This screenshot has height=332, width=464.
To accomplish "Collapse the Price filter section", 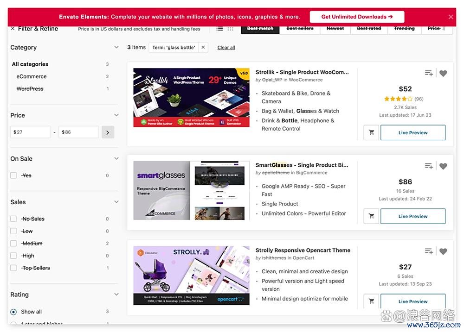I will [x=116, y=115].
